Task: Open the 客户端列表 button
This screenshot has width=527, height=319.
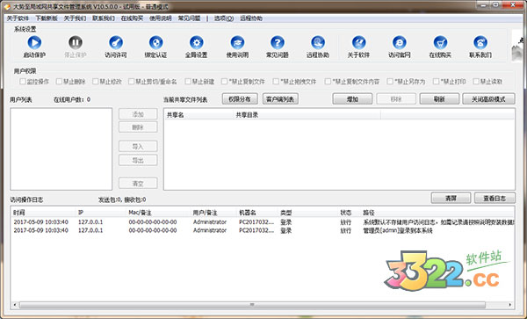Action: [280, 98]
